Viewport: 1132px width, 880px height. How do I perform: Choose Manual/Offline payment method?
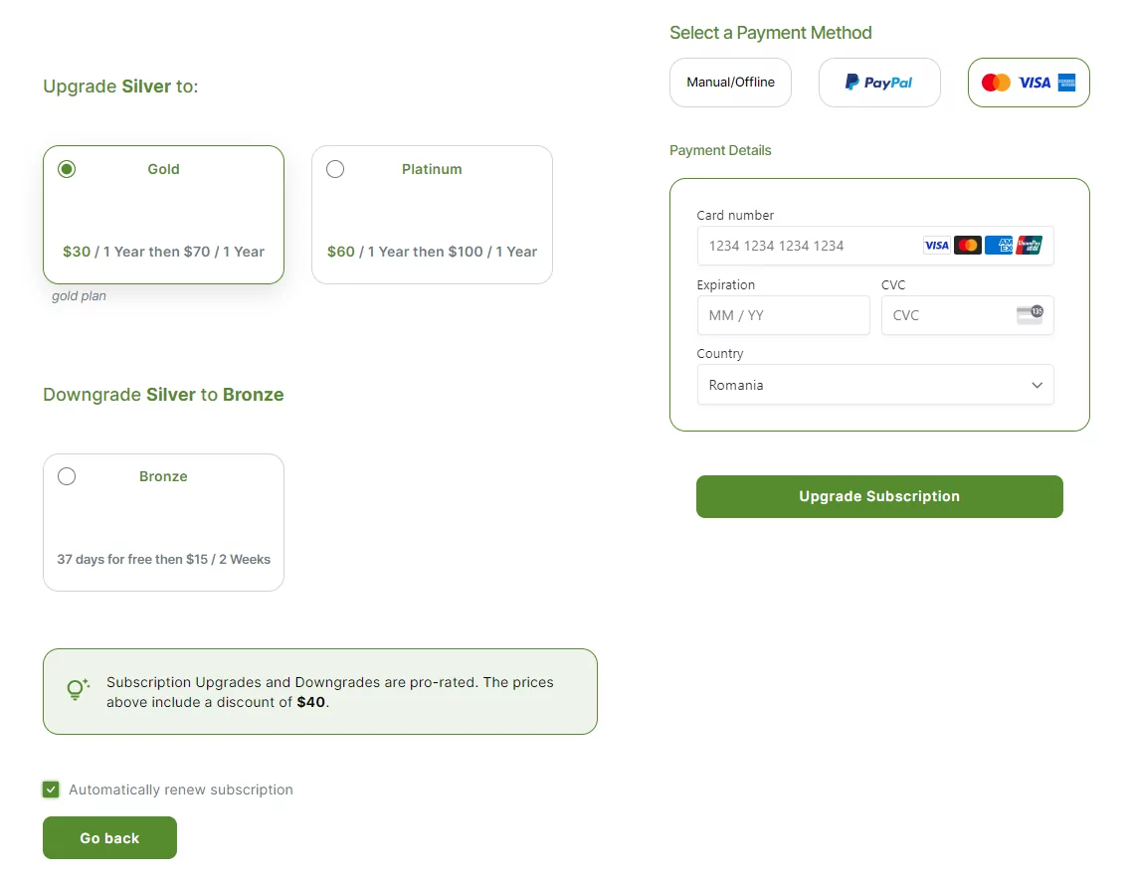coord(730,83)
